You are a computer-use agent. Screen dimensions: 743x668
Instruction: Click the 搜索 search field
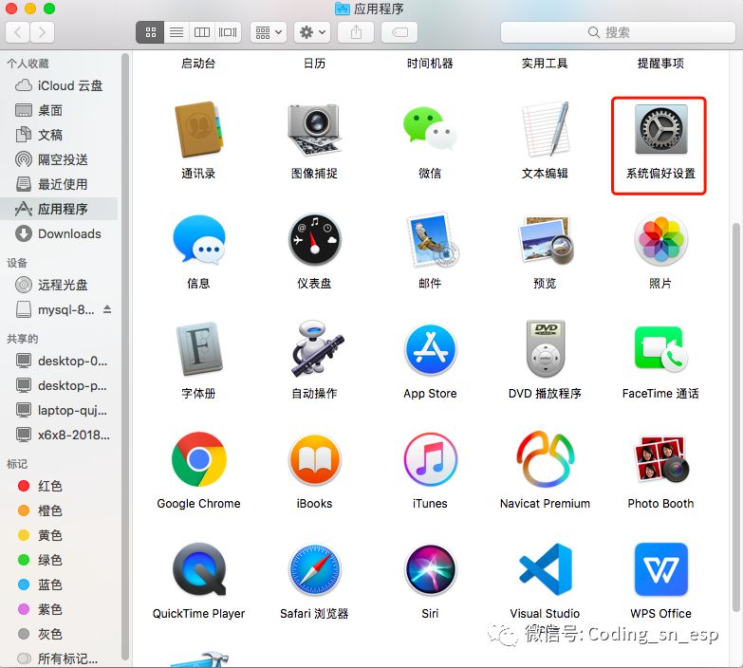pos(618,32)
